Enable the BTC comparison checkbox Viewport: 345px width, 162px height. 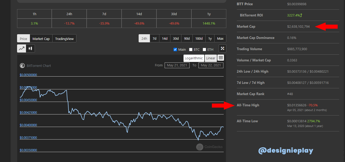(191, 49)
